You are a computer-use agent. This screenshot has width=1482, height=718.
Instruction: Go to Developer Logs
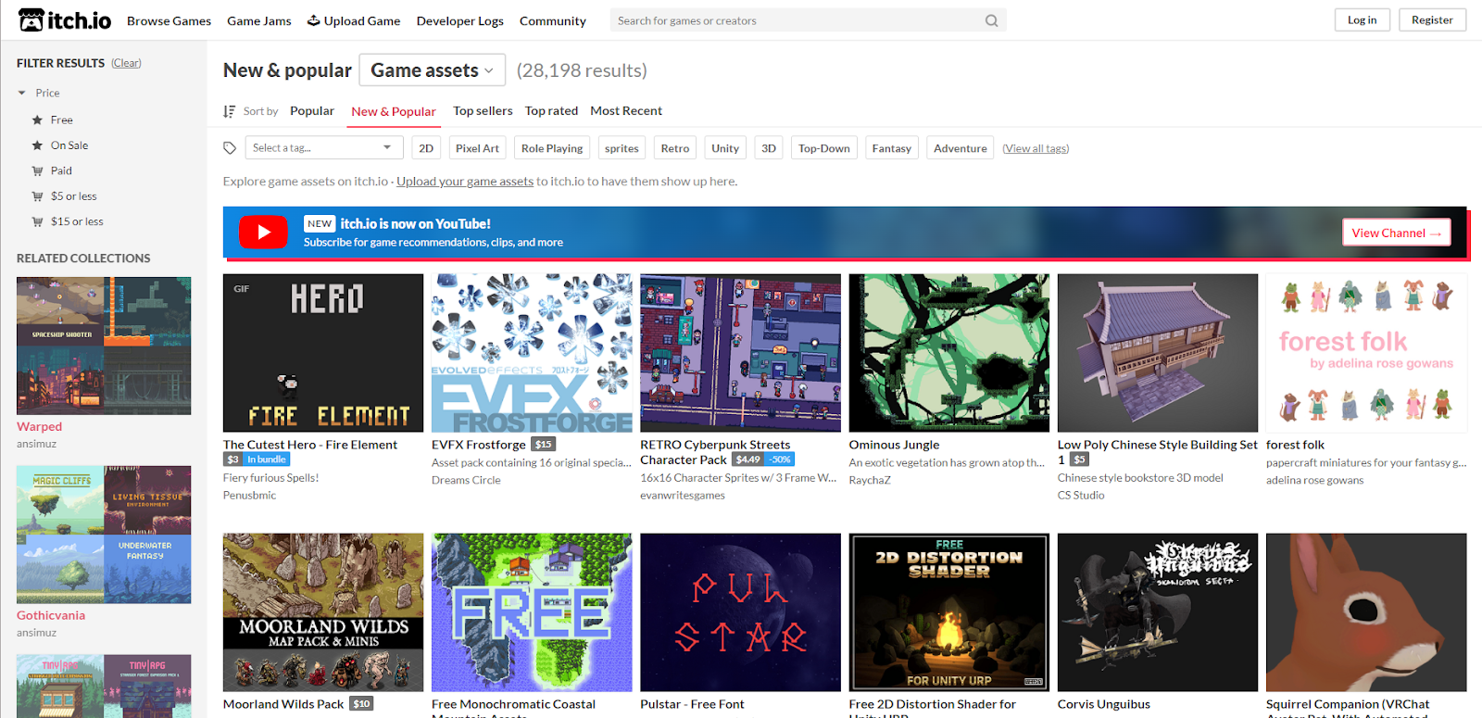[460, 20]
